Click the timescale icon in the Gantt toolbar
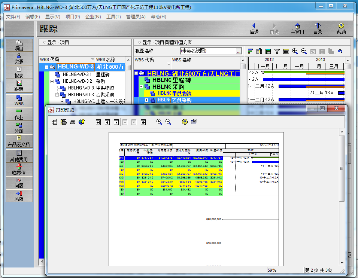The width and height of the screenshot is (358, 278). pyautogui.click(x=286, y=51)
